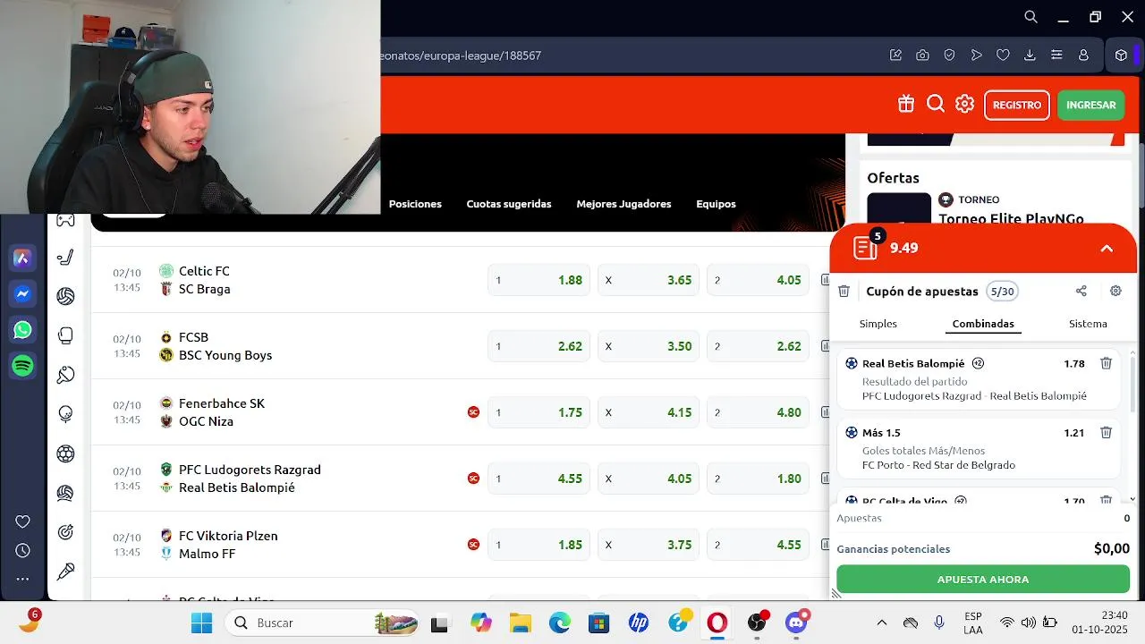
Task: Open Posiciones tab
Action: (415, 204)
